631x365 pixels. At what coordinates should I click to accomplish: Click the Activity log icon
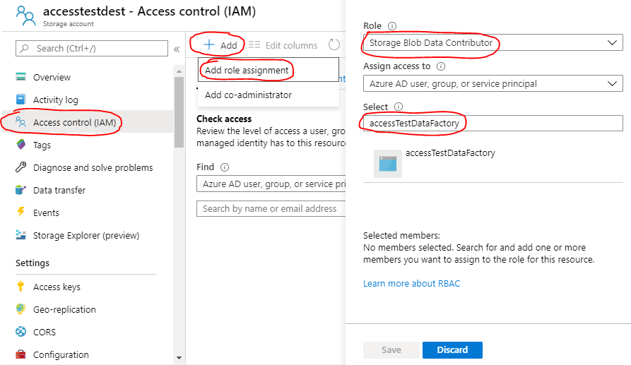20,100
